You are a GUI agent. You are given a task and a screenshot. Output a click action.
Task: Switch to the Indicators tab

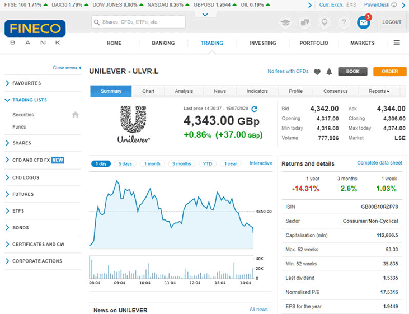pos(257,91)
